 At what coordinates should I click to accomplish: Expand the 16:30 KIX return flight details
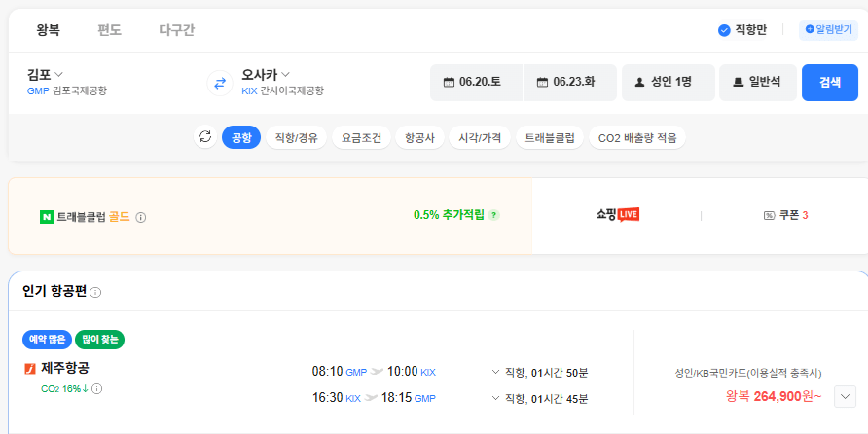495,397
